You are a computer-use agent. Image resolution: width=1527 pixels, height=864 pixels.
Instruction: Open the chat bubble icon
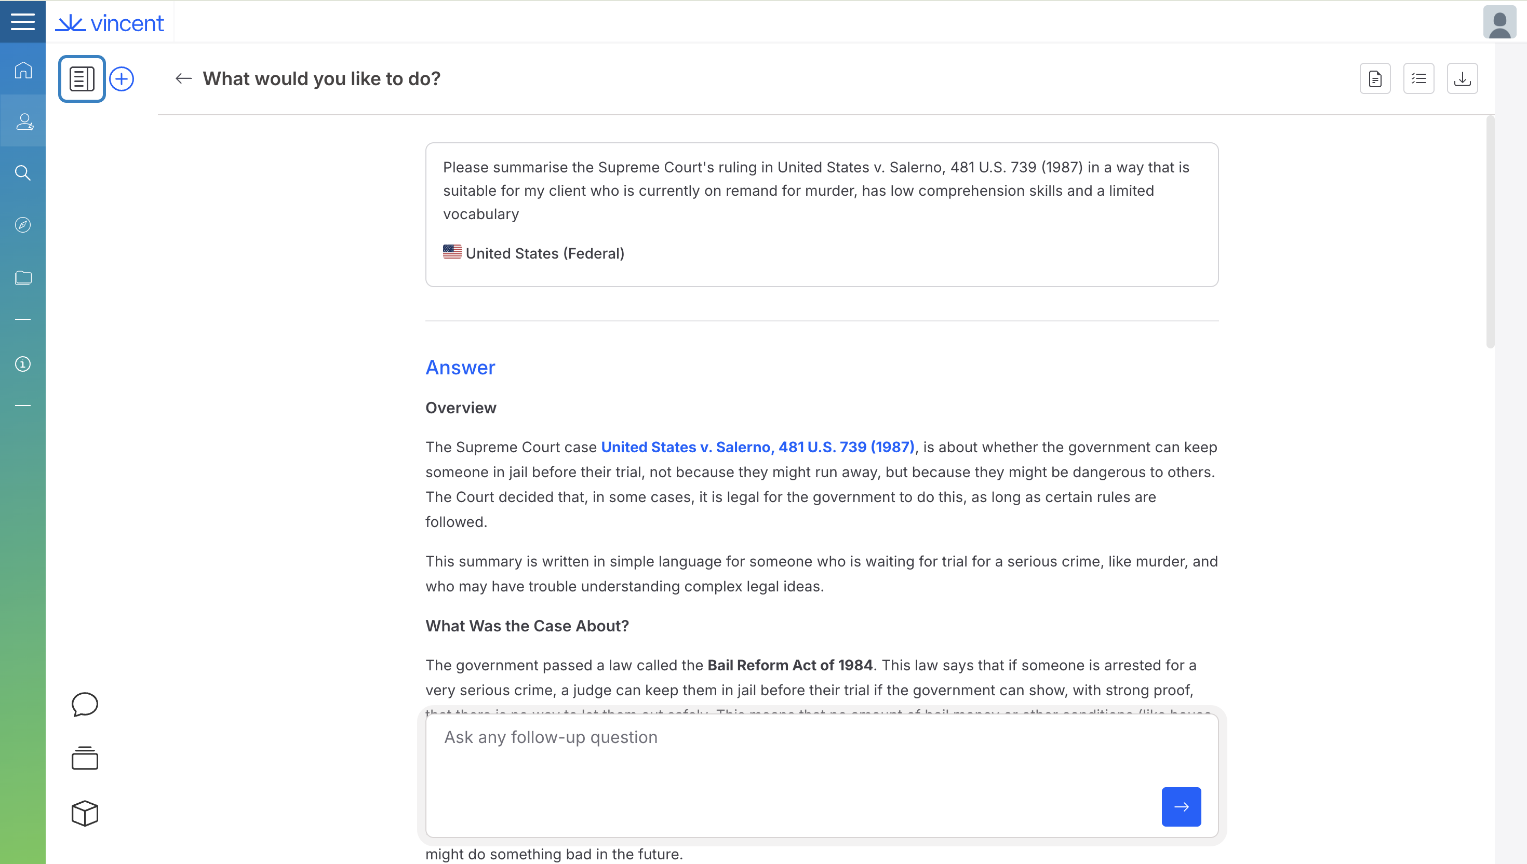tap(84, 705)
